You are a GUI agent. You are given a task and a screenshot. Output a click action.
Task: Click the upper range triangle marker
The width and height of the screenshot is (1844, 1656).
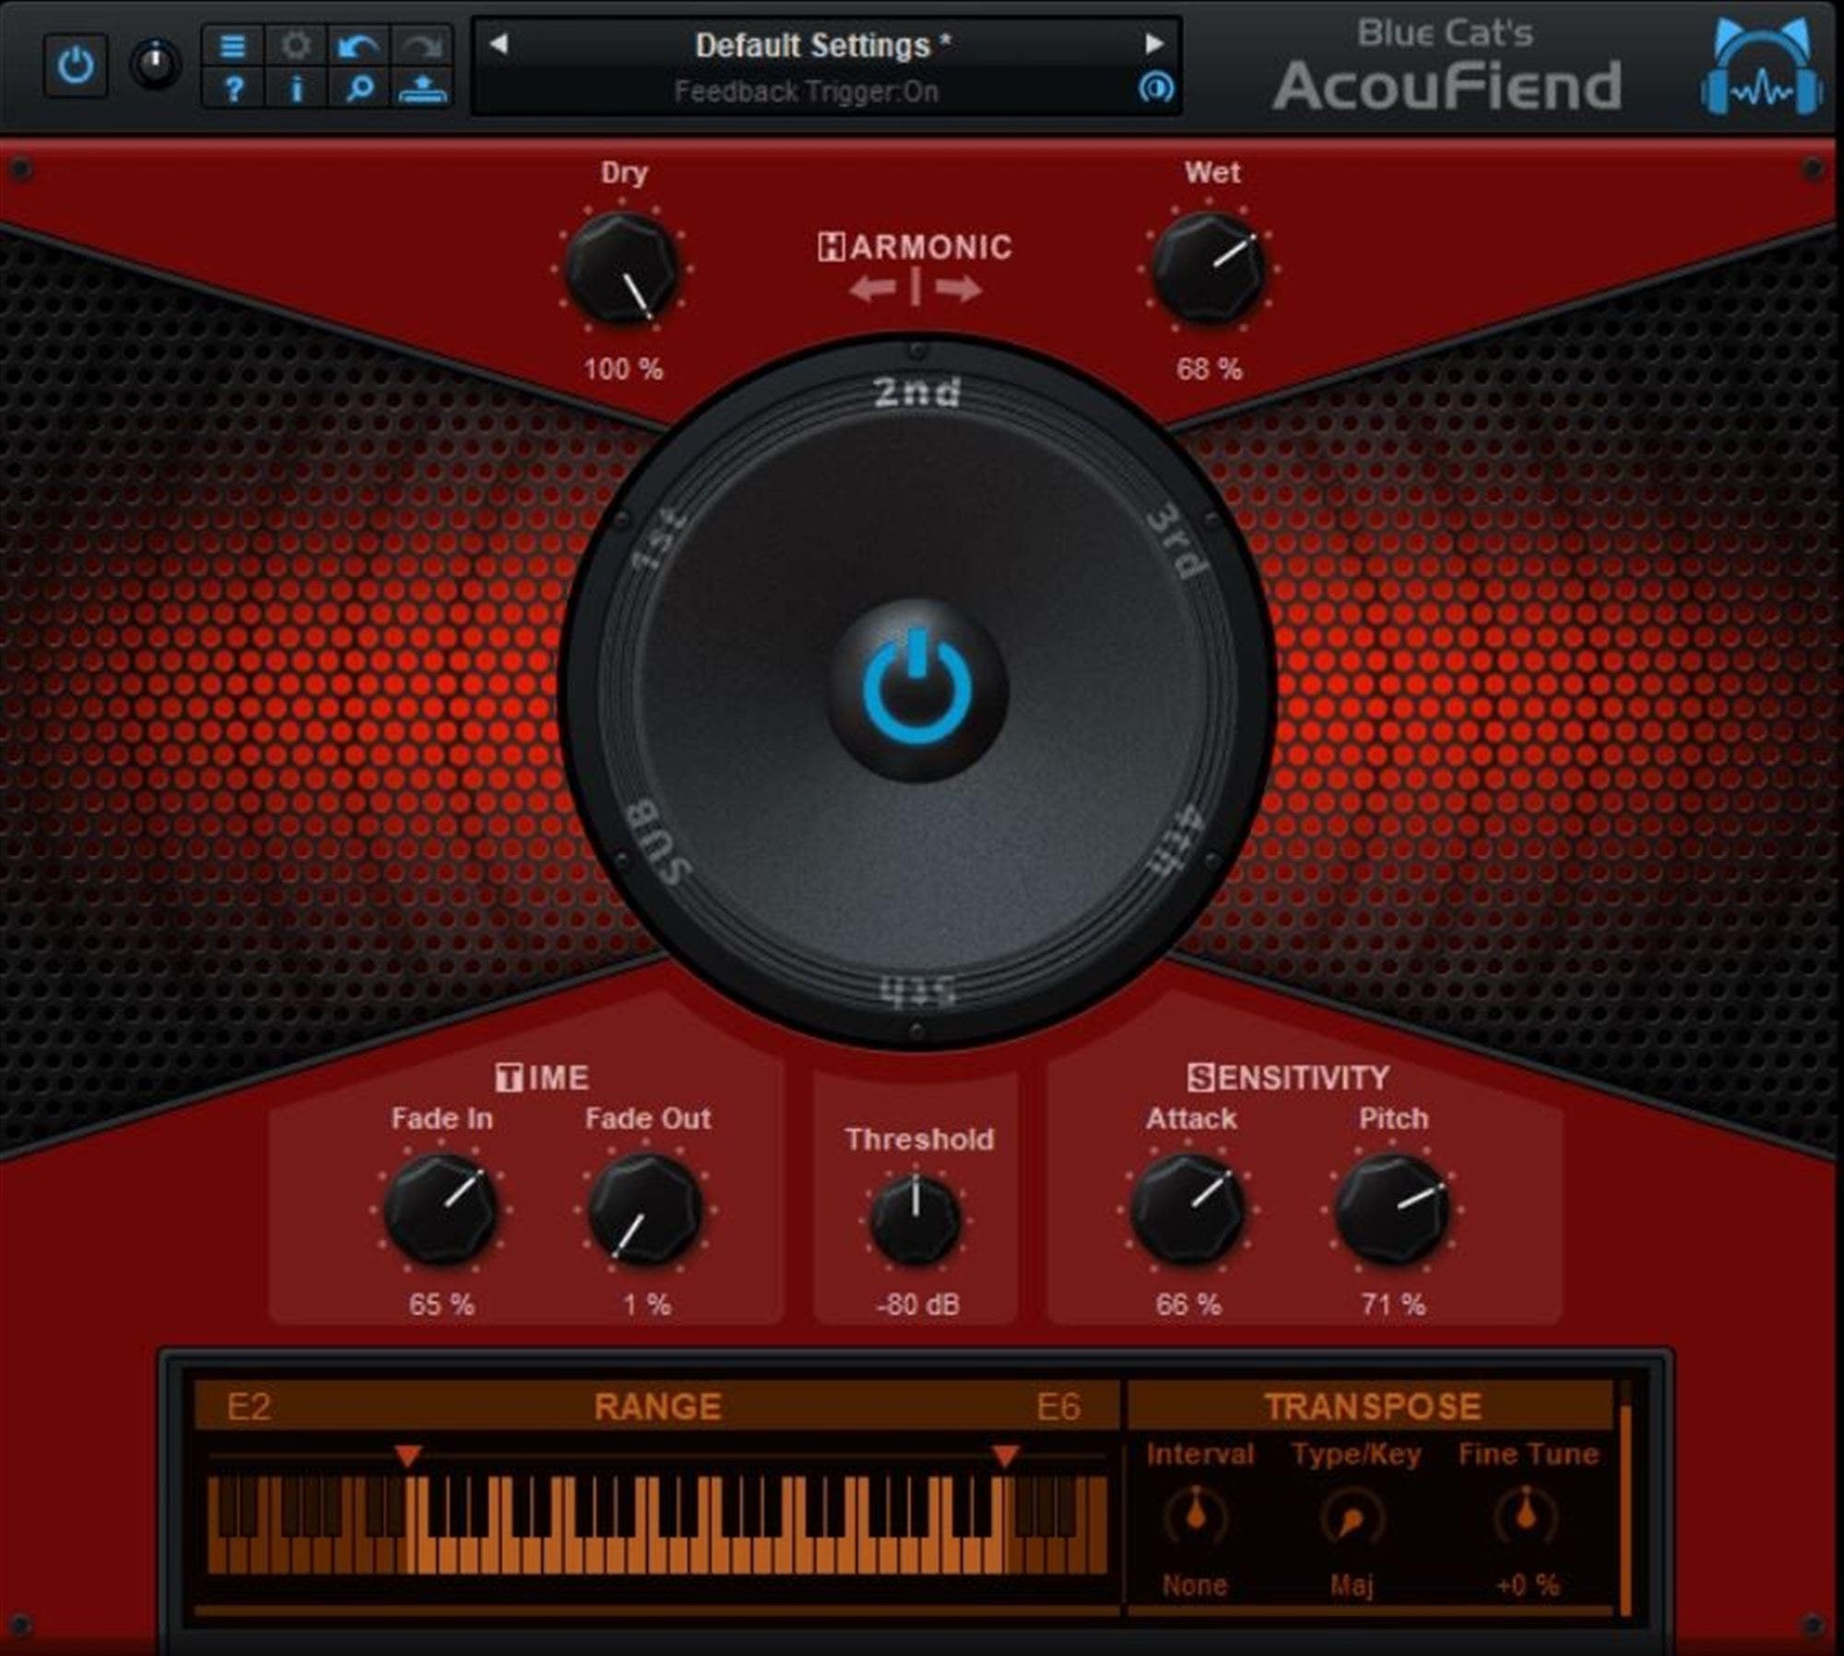pos(1005,1457)
